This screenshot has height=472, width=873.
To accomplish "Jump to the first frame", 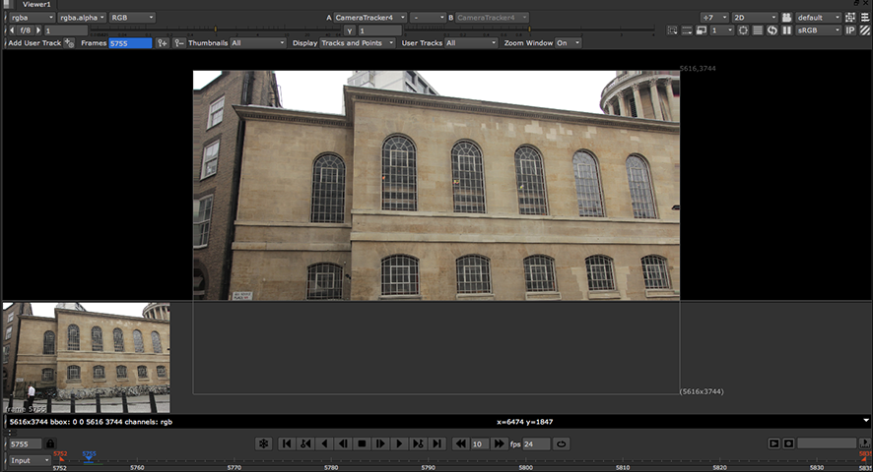I will (287, 443).
